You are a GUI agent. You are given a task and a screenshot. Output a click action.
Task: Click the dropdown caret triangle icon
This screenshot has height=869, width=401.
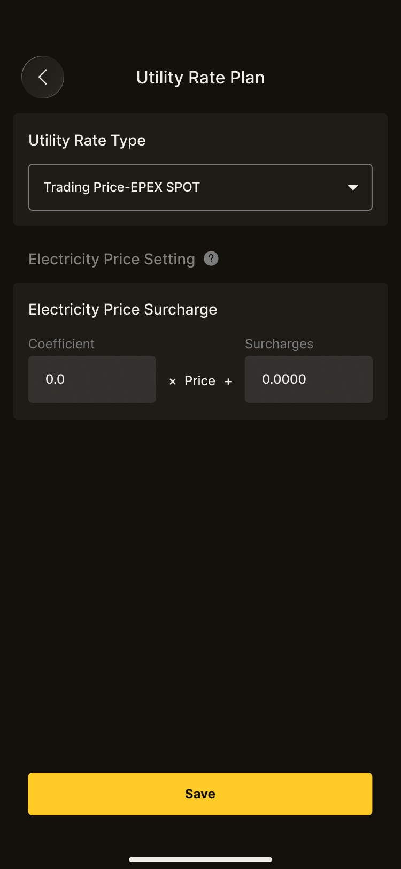(x=353, y=187)
